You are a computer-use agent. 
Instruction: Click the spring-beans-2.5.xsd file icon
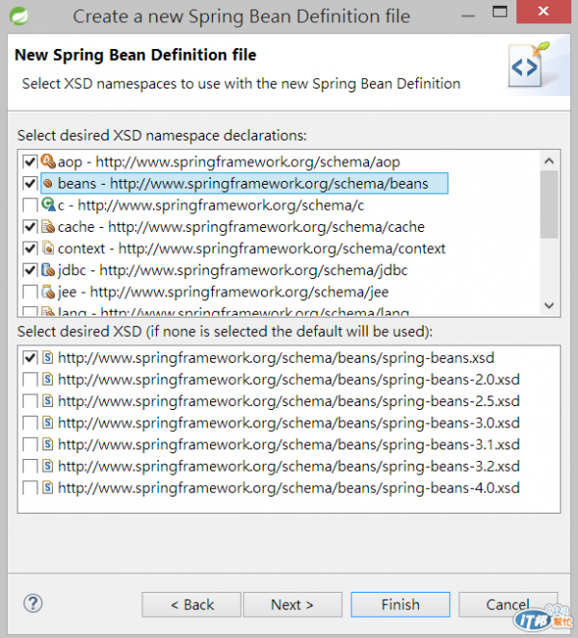click(x=48, y=400)
